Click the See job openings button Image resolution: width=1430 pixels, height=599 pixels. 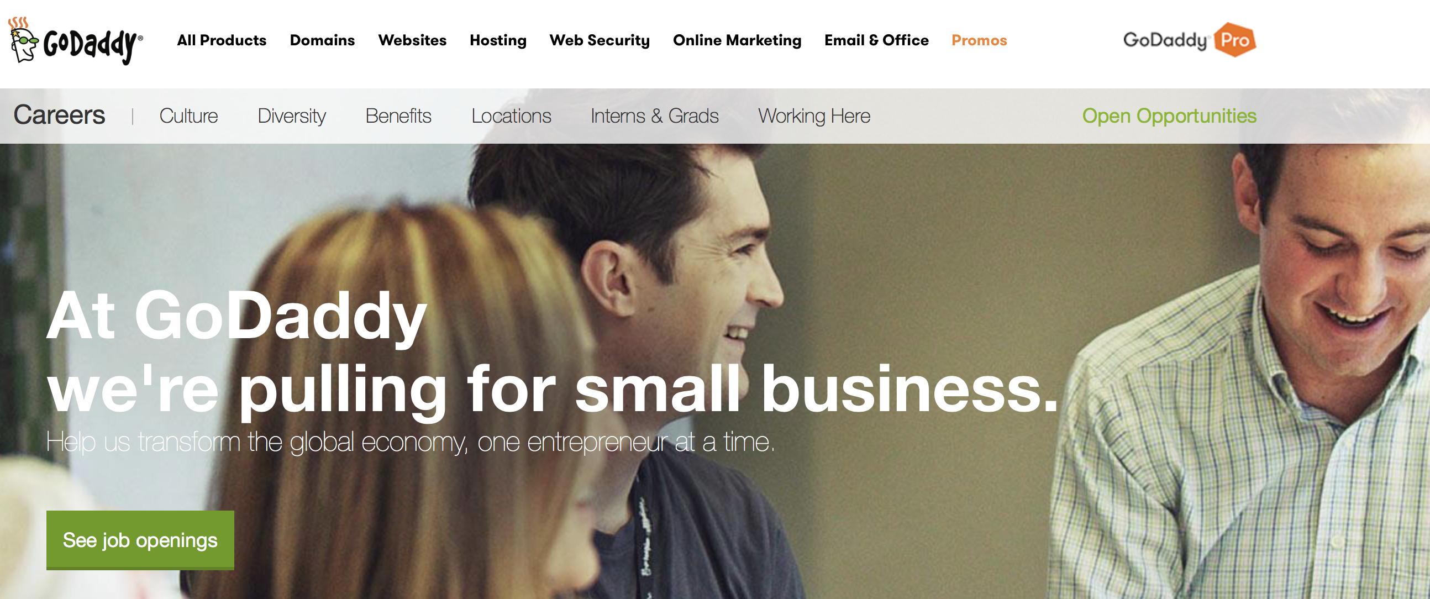140,540
